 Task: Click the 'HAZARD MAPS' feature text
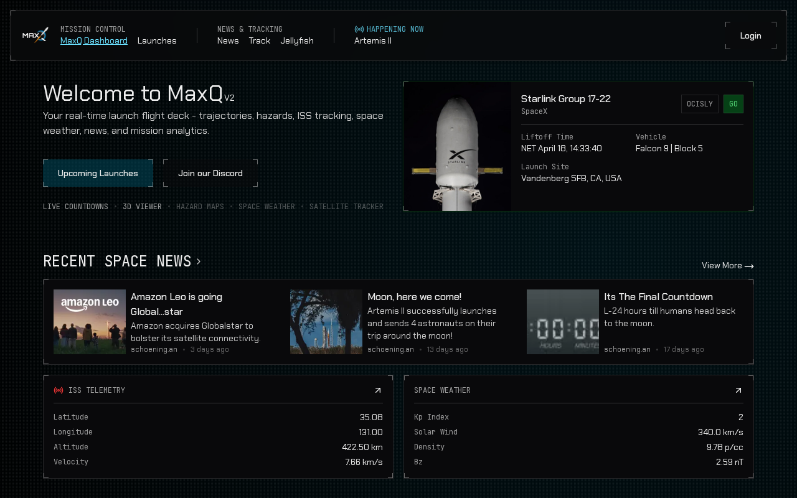(x=200, y=207)
